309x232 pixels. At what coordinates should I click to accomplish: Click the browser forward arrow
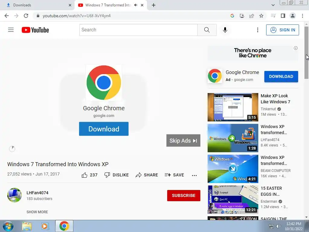[x=16, y=16]
